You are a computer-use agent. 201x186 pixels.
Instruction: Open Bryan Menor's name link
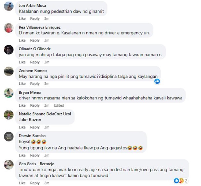click(30, 92)
